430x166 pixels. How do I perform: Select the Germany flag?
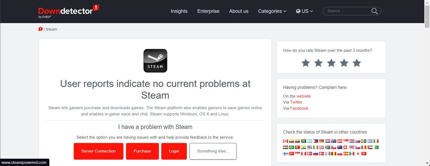pos(321,141)
